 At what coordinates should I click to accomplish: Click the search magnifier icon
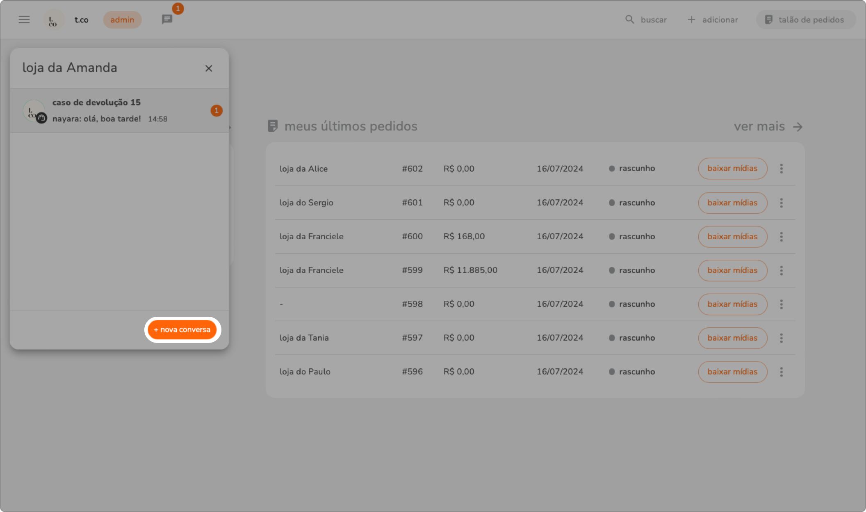(x=629, y=20)
